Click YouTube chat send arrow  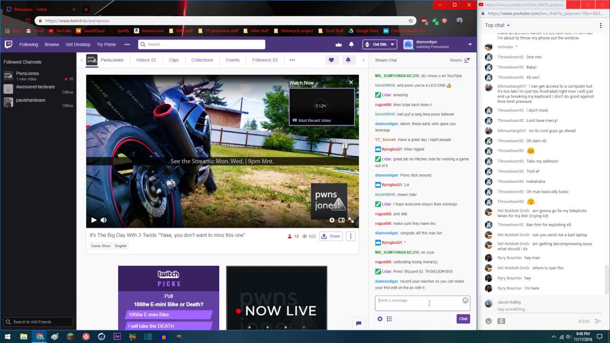tap(598, 321)
